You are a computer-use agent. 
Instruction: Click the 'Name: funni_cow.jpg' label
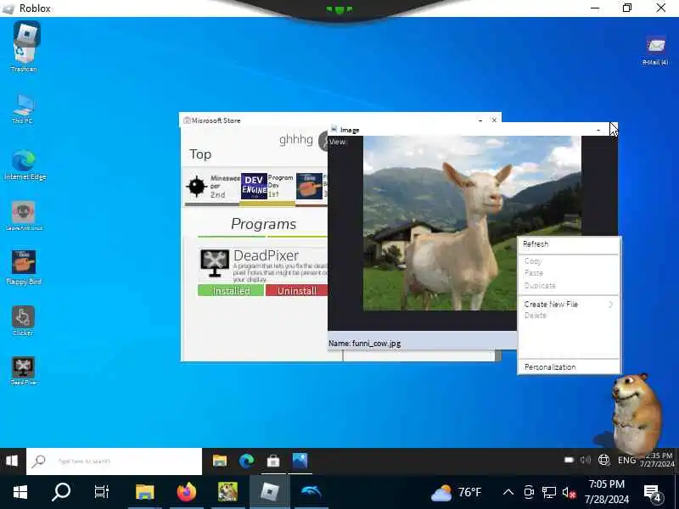(x=365, y=344)
